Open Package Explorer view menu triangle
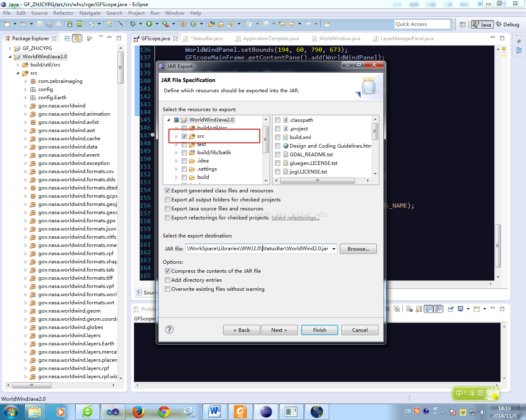This screenshot has height=420, width=526. pos(101,37)
